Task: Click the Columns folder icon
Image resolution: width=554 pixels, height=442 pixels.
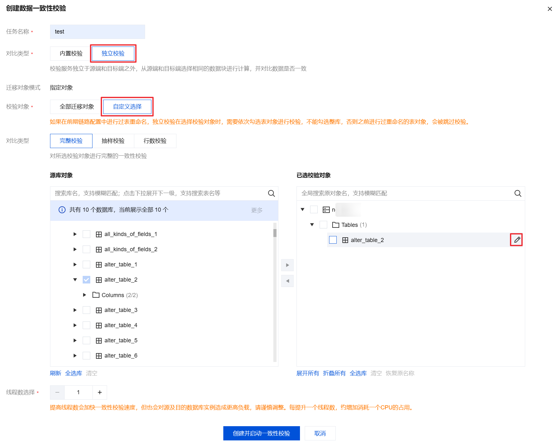Action: [x=96, y=295]
